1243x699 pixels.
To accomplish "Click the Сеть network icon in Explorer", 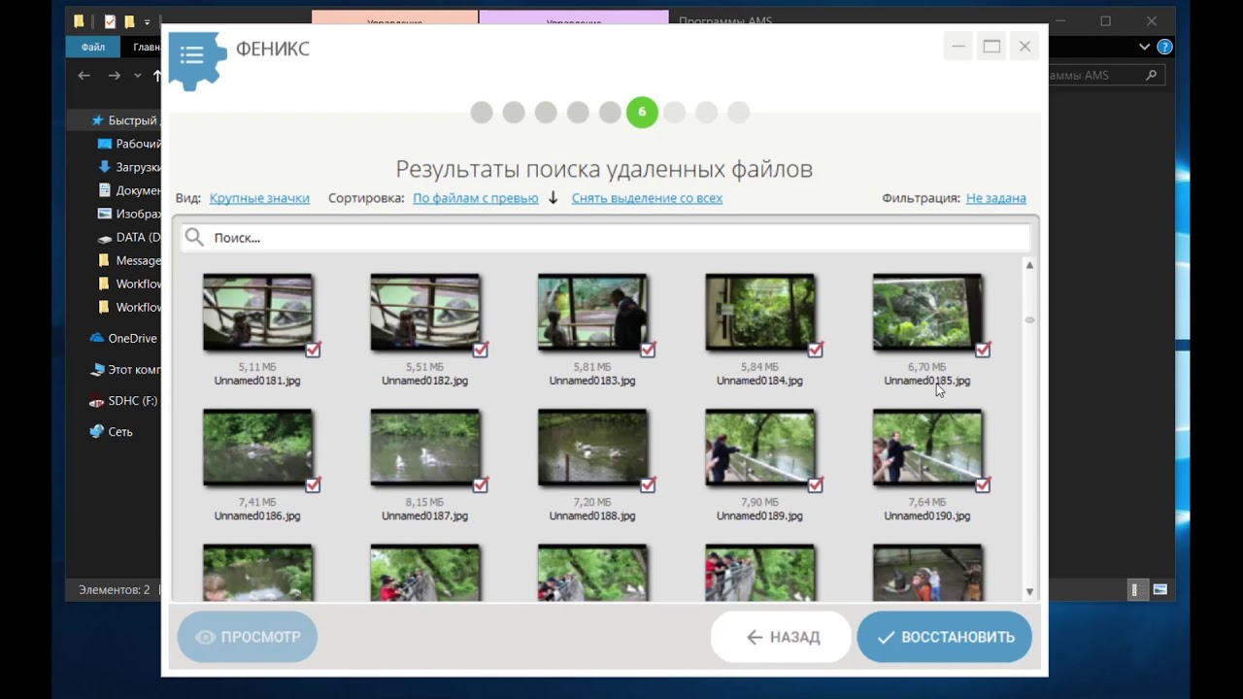I will click(96, 431).
